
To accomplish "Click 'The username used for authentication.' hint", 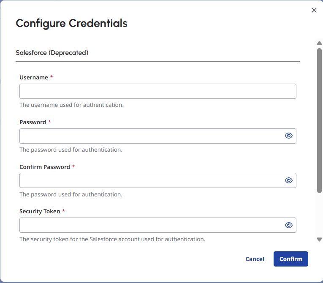I will click(x=71, y=105).
